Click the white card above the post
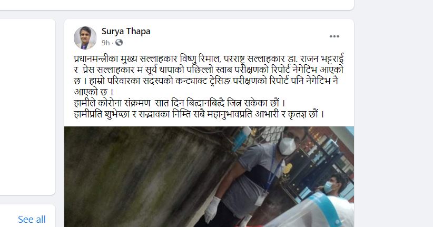This screenshot has width=433, height=227. (177, 5)
